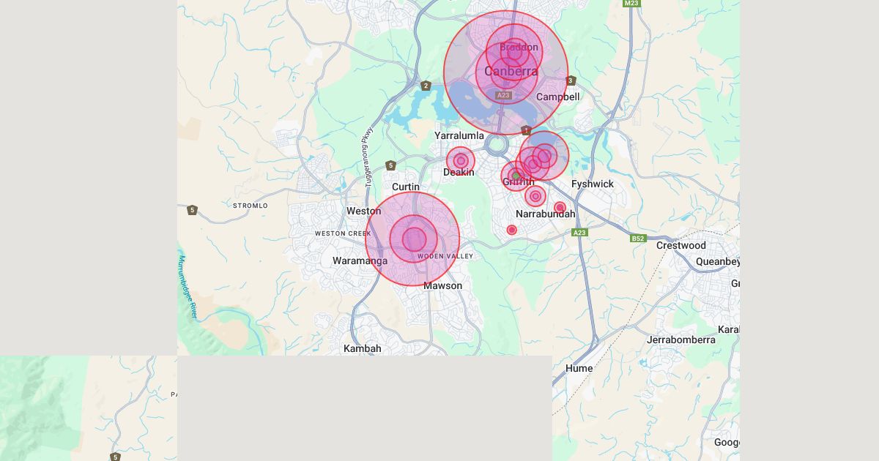Click the M23 motorway route shield
Screen dimensions: 879x461
(631, 4)
